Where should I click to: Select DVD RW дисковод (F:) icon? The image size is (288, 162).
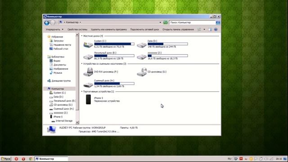tap(88, 72)
